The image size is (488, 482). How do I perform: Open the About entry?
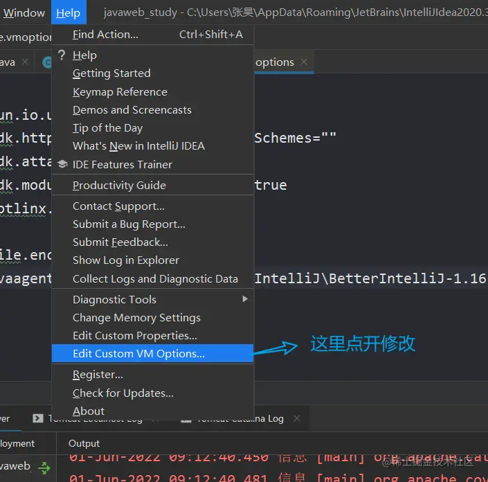pos(152,411)
